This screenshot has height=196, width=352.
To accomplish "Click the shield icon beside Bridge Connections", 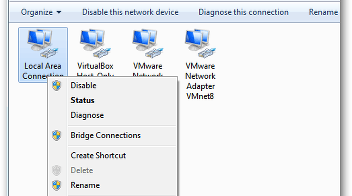I will (x=57, y=135).
